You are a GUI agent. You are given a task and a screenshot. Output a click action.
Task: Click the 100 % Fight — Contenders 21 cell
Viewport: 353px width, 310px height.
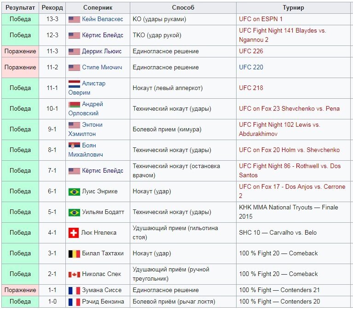click(x=293, y=290)
